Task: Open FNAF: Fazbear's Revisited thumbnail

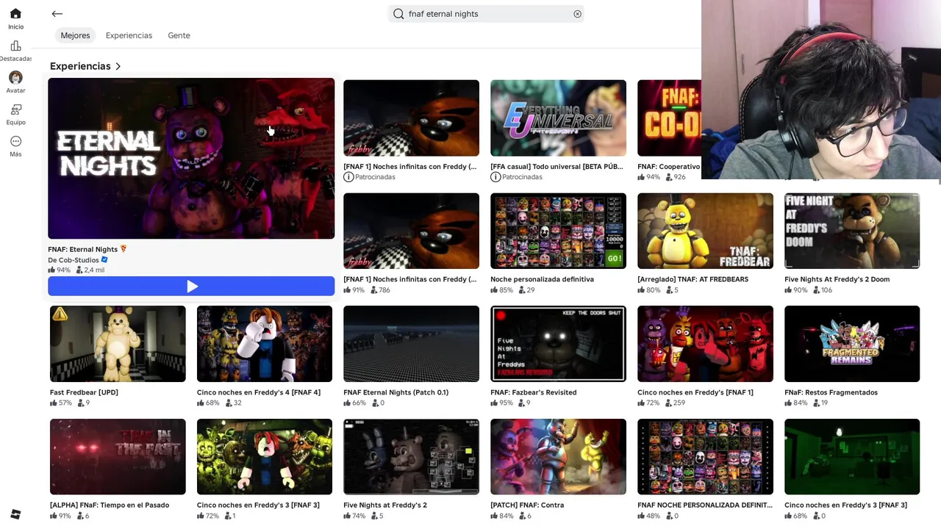Action: (x=558, y=344)
